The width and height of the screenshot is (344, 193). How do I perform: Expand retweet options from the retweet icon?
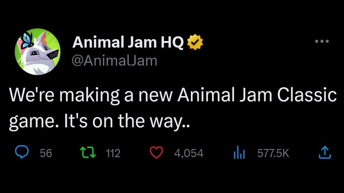[88, 152]
